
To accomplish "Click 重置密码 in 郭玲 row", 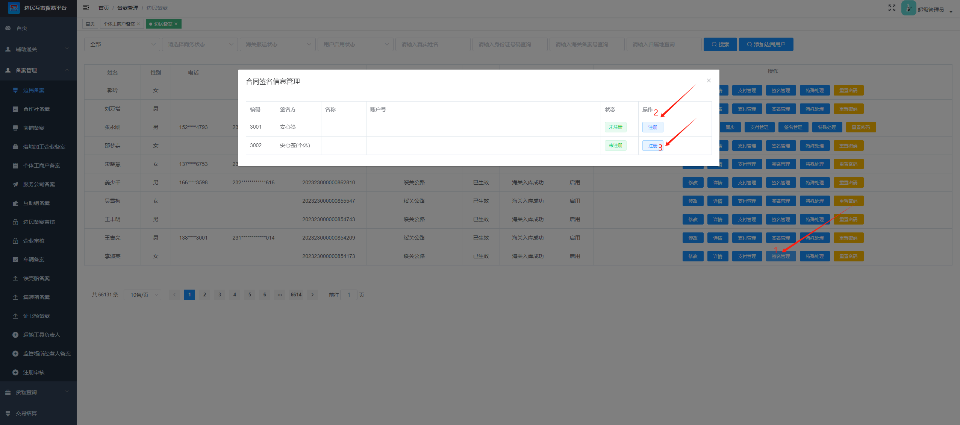I will [x=849, y=91].
